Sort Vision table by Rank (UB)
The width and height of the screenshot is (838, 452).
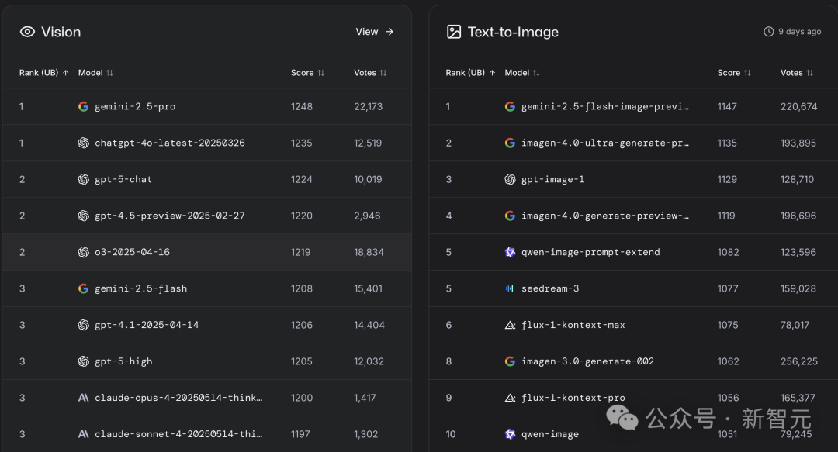(43, 73)
